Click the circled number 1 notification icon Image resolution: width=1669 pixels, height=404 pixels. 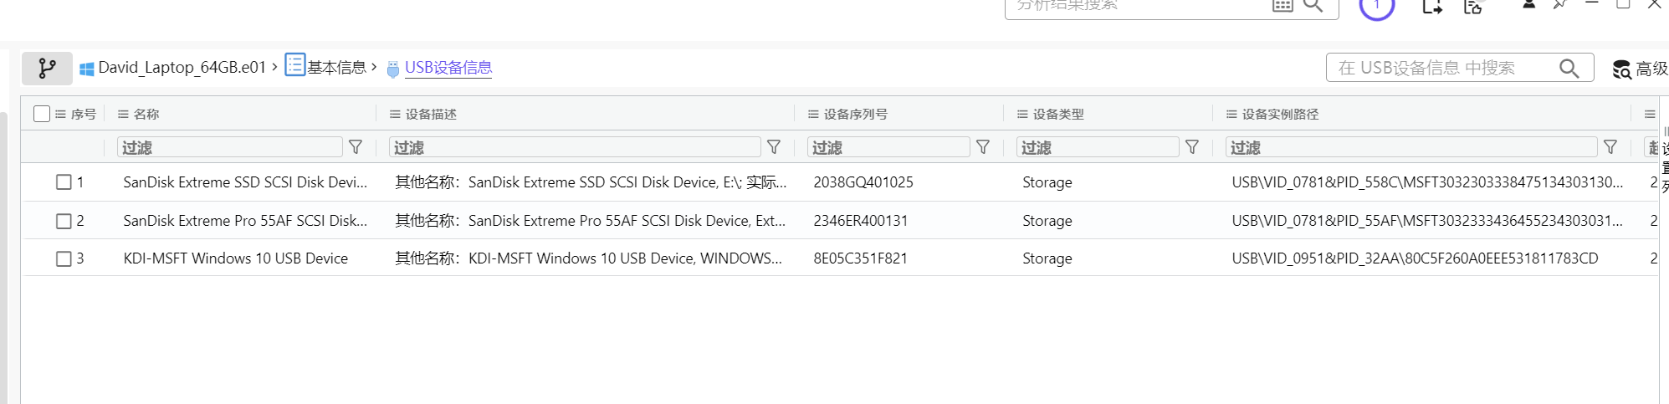pos(1376,7)
